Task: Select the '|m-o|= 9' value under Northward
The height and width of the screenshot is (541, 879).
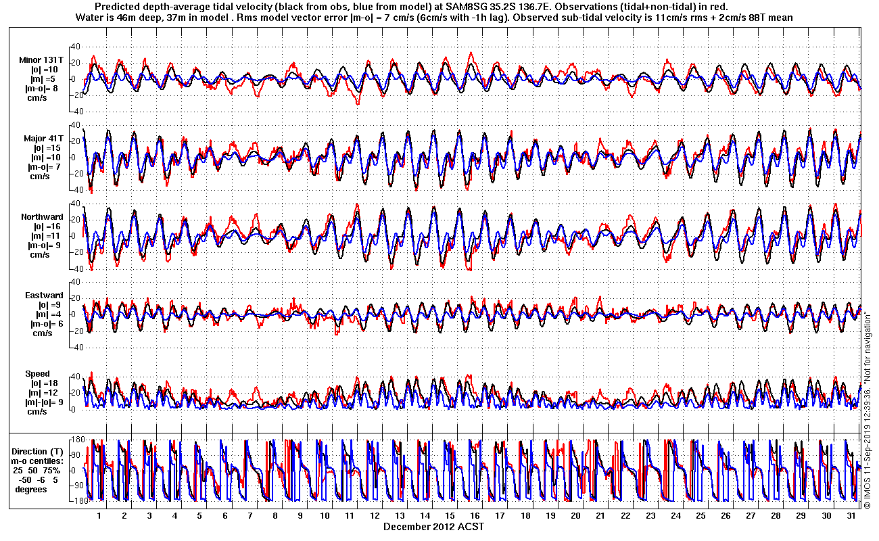Action: tap(45, 245)
